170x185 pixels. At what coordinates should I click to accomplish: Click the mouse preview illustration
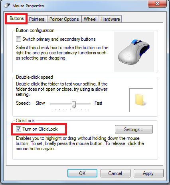134,52
